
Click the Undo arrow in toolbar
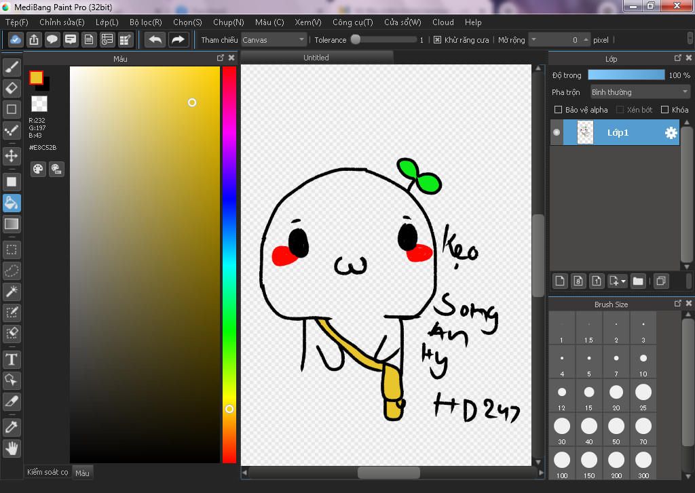(155, 40)
